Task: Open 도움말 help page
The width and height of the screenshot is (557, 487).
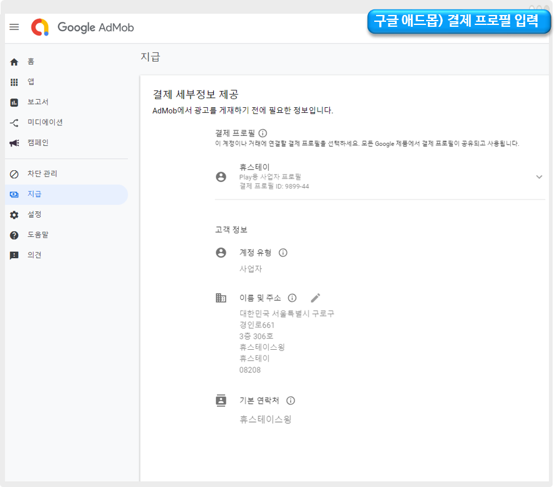Action: (x=37, y=235)
